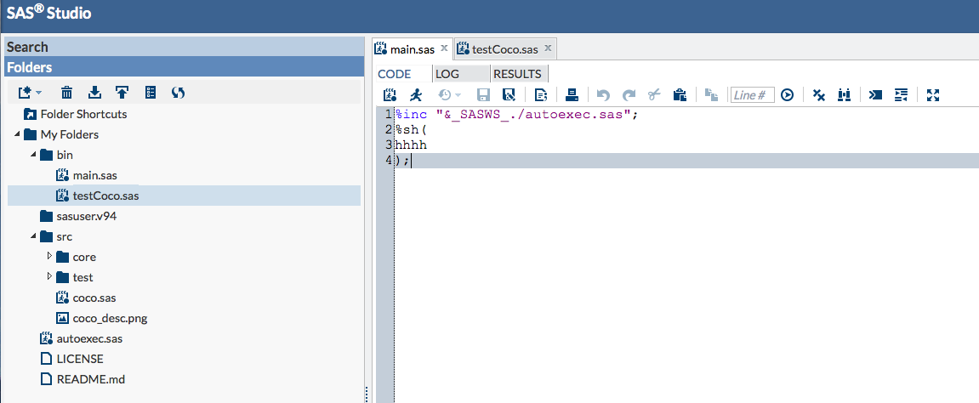Collapse the My Folders tree node
This screenshot has width=979, height=403.
click(17, 134)
